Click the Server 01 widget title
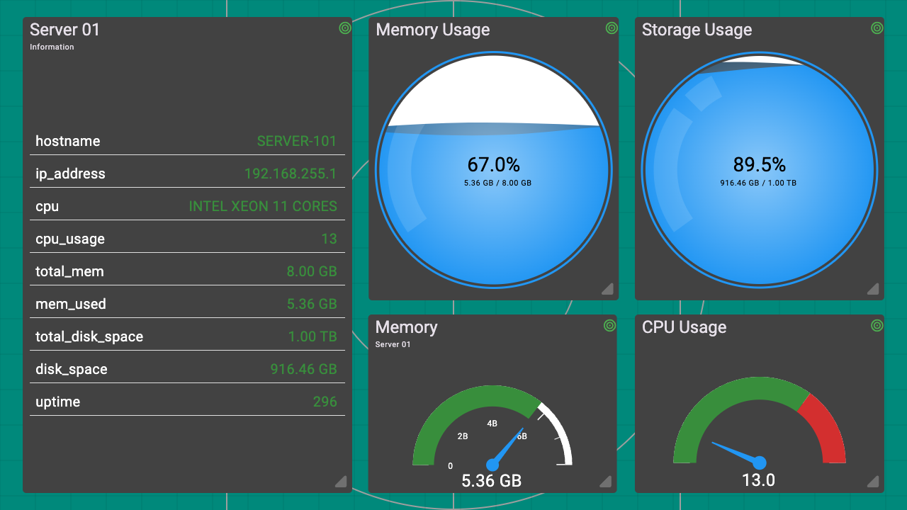This screenshot has height=510, width=907. coord(65,30)
